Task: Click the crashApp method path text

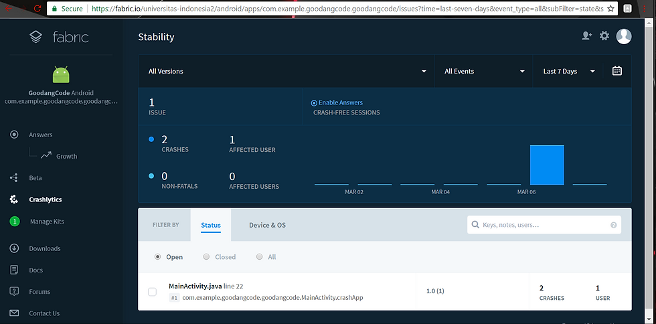Action: click(x=272, y=298)
